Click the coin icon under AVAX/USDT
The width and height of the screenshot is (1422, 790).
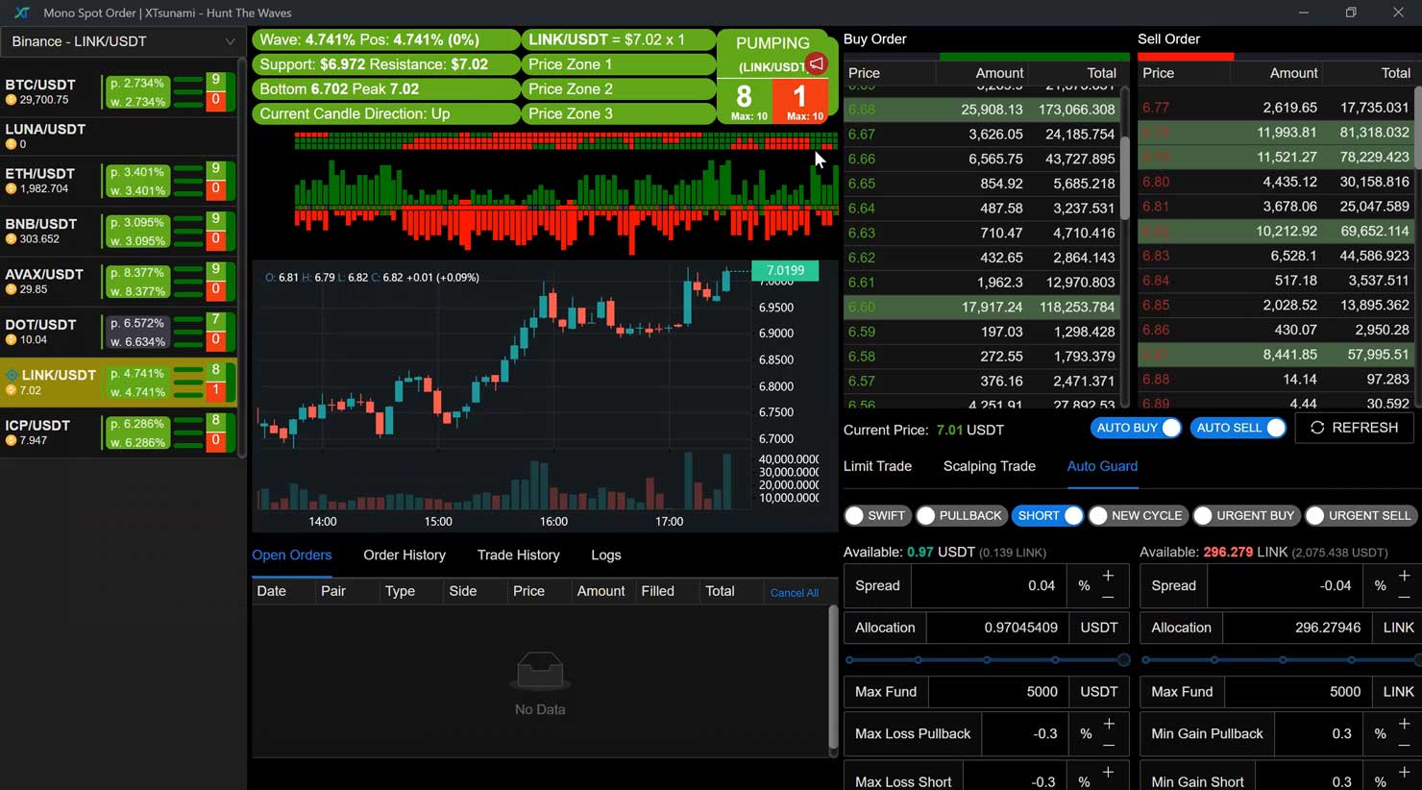click(12, 289)
